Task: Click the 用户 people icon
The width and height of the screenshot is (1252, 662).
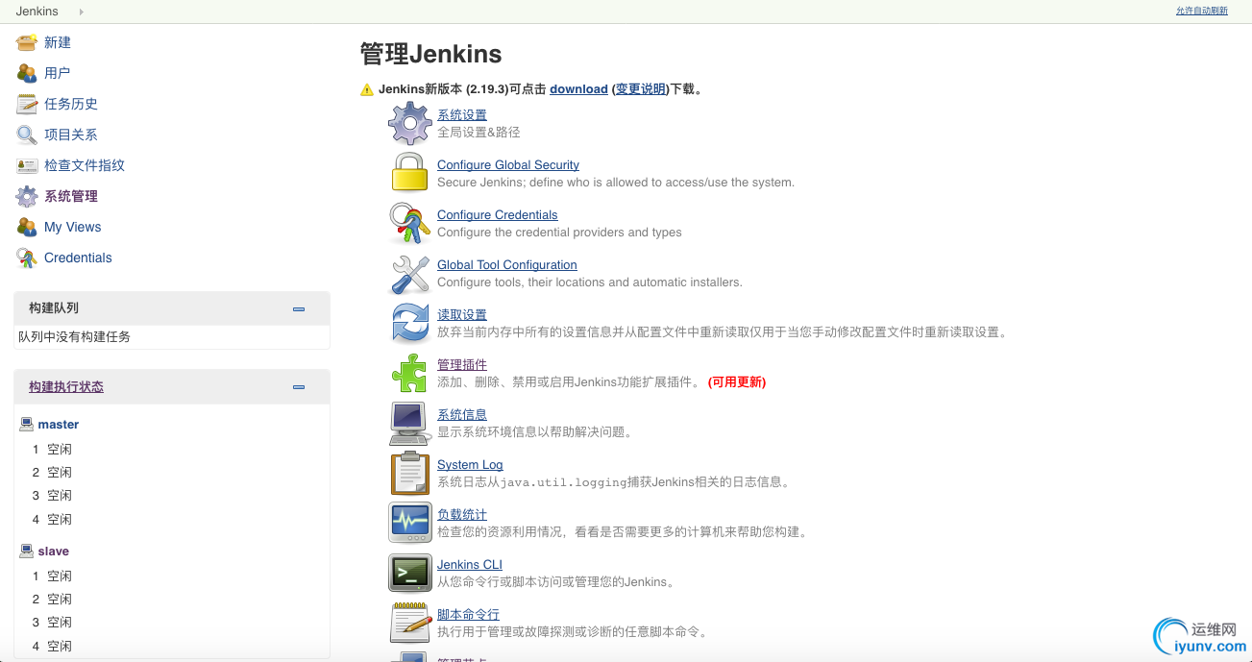Action: point(27,73)
